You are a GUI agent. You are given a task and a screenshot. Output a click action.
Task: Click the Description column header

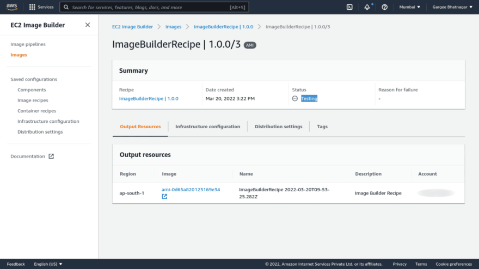tap(368, 174)
